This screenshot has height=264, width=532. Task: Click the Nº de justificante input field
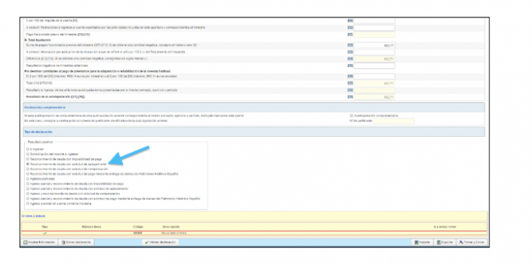coord(394,121)
